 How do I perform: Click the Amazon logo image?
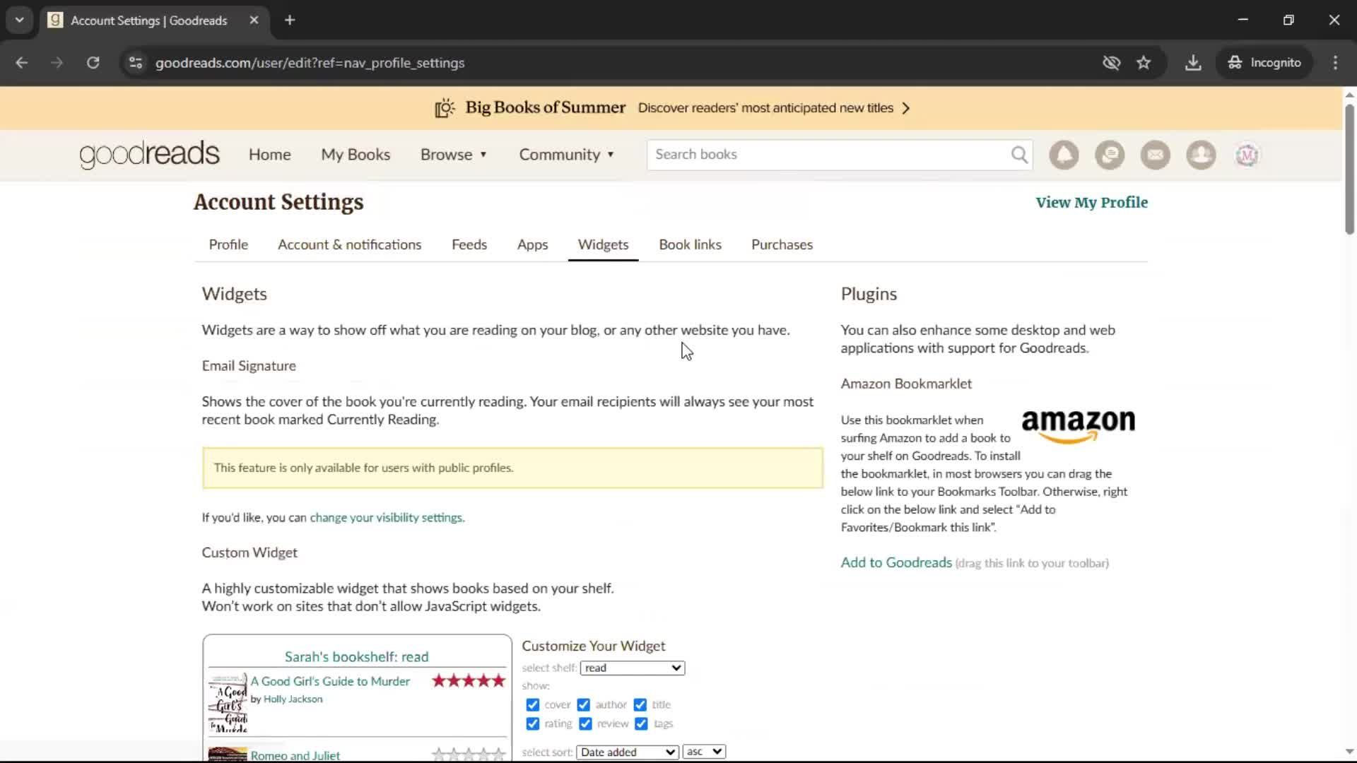pyautogui.click(x=1078, y=426)
